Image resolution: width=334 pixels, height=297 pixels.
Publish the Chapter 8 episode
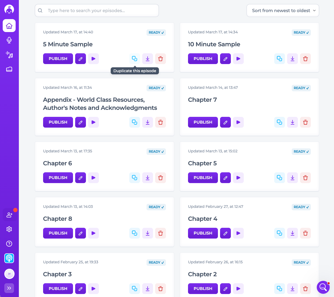coord(58,233)
